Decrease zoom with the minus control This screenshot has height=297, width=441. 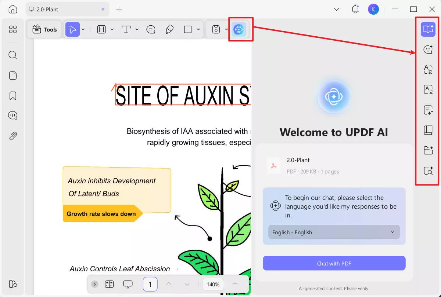[x=236, y=284]
